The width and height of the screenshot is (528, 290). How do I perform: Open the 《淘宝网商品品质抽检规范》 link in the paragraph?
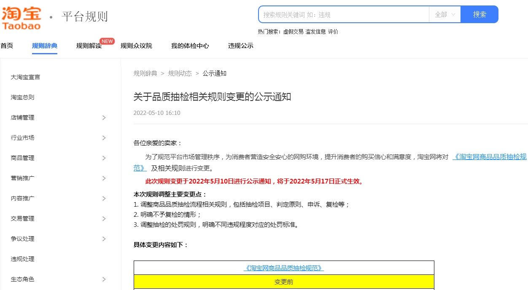tap(490, 157)
